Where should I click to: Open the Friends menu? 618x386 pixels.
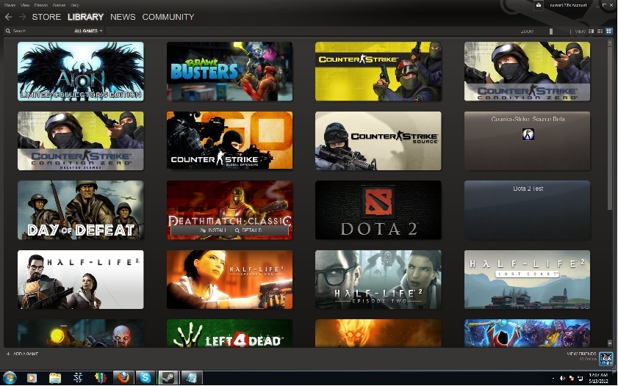[x=41, y=5]
